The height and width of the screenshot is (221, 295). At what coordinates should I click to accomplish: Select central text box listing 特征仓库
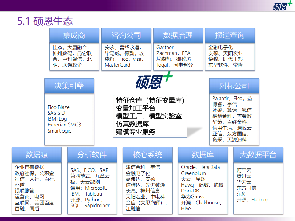pos(150,116)
